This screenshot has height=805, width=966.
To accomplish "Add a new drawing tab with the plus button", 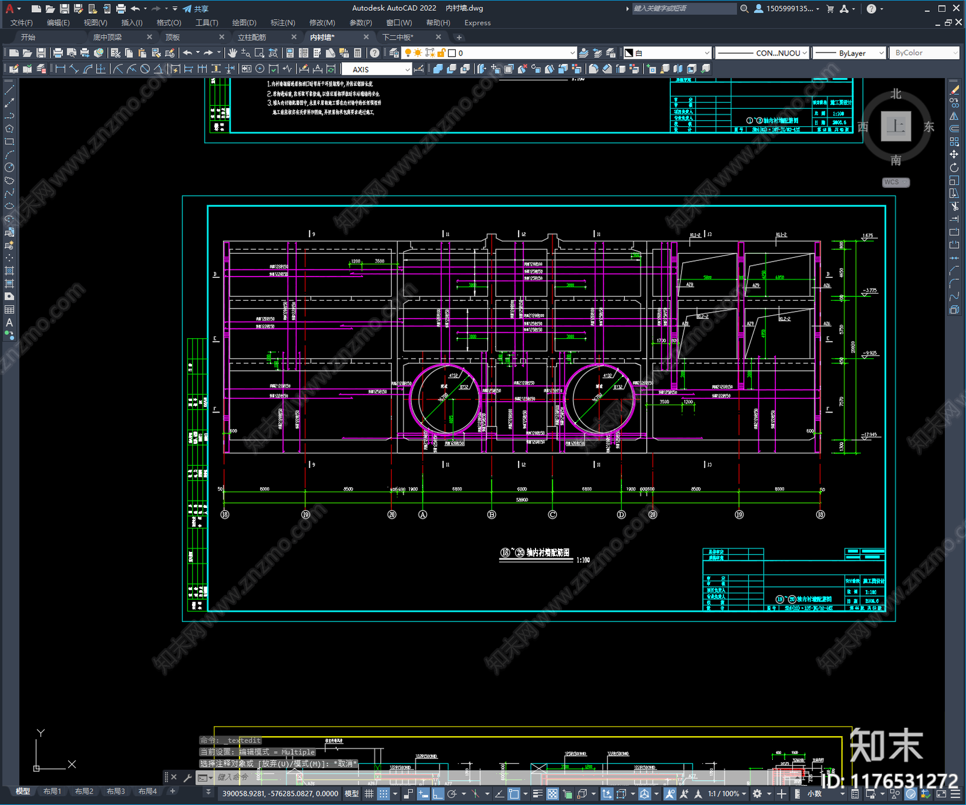I will (459, 37).
